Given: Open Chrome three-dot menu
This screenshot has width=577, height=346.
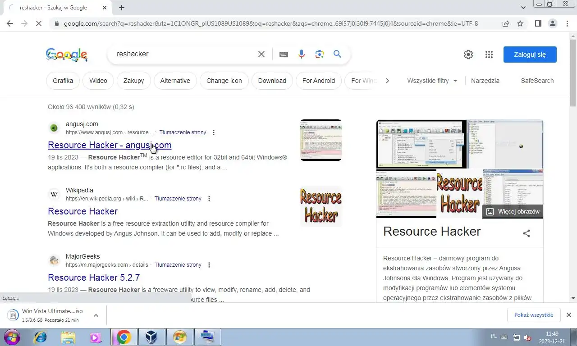Looking at the screenshot, I should tap(567, 23).
